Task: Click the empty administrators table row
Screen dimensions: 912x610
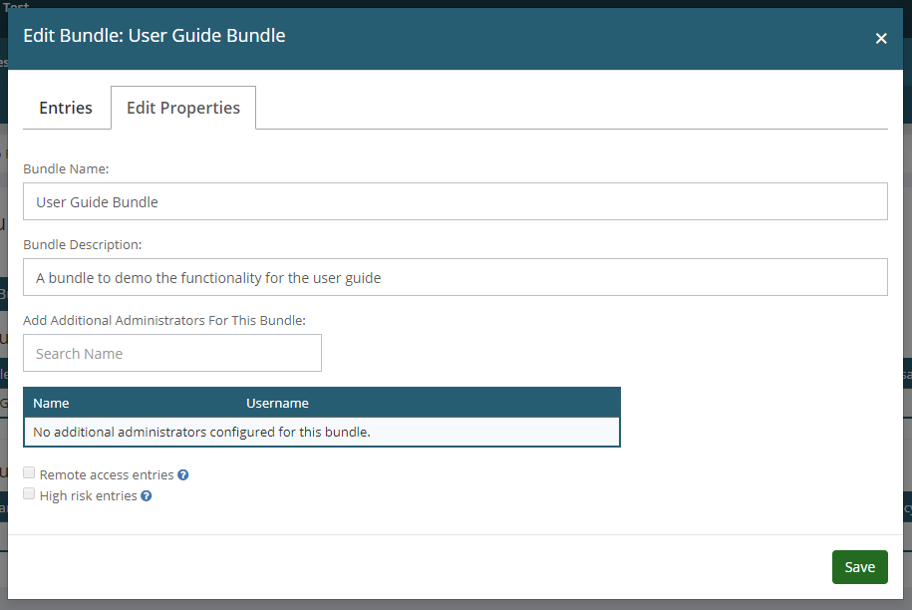Action: (x=321, y=432)
